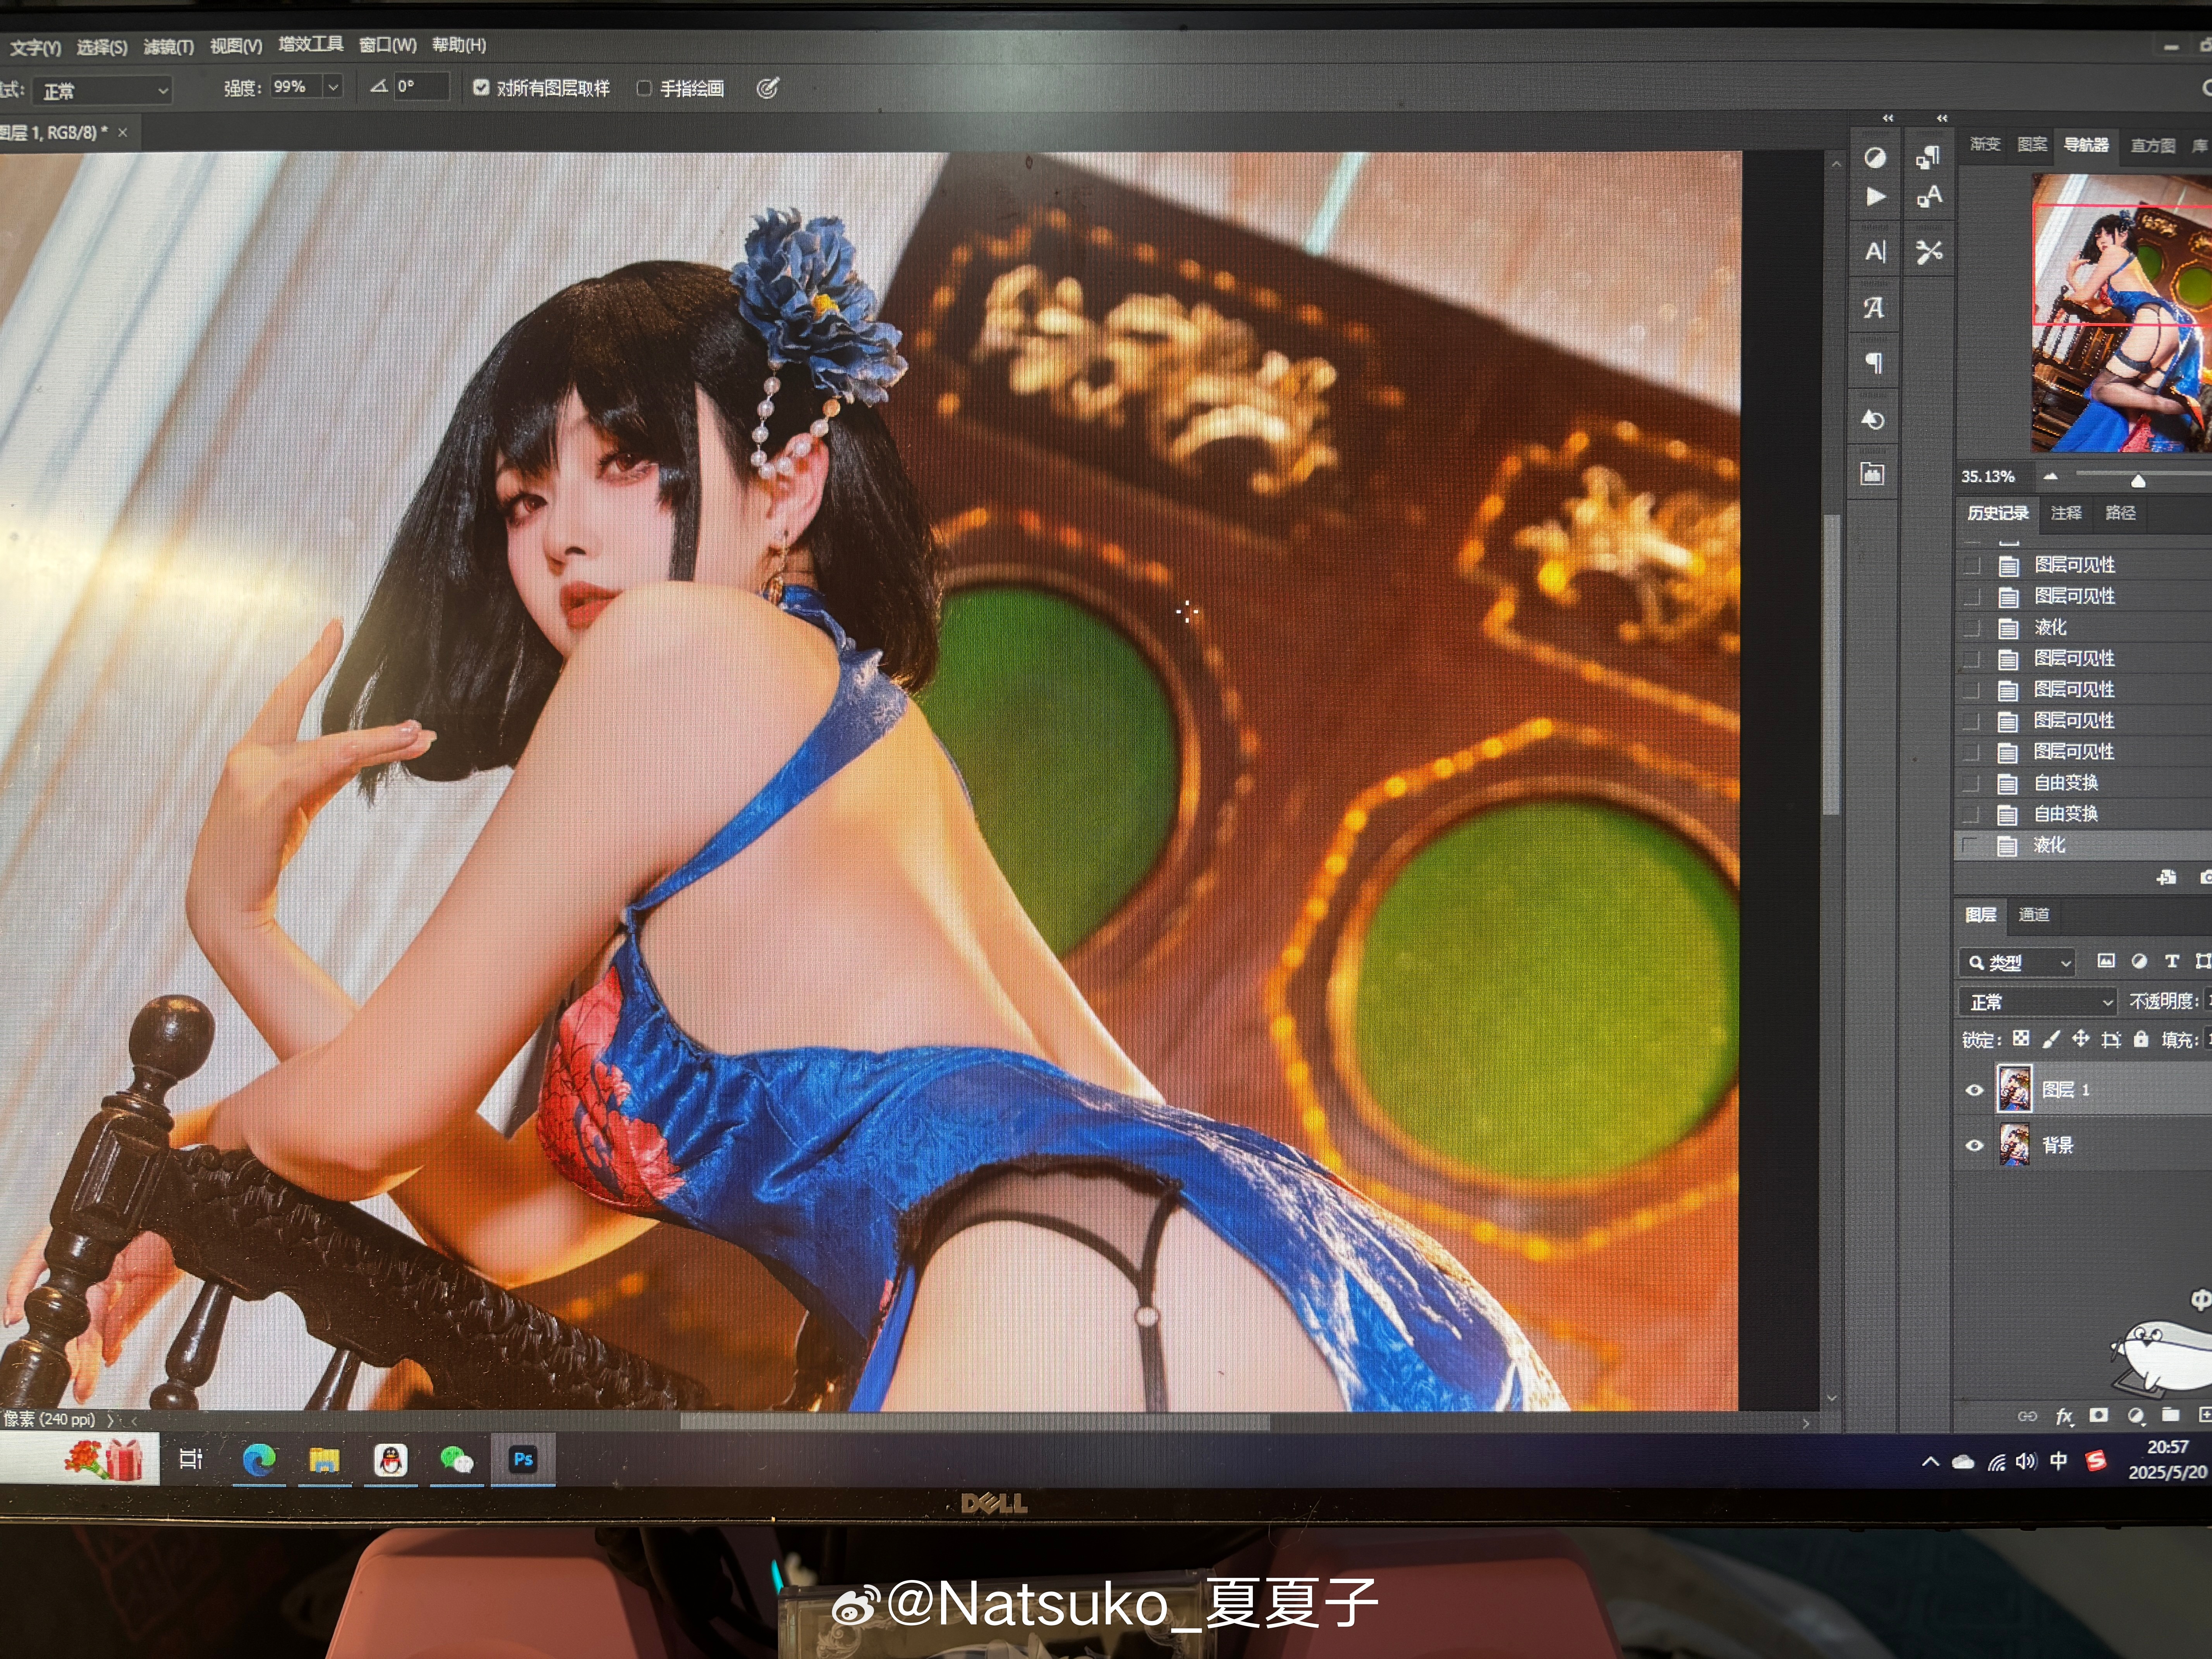2212x1659 pixels.
Task: Hide the 图层 1 layer eye icon
Action: pyautogui.click(x=1974, y=1090)
